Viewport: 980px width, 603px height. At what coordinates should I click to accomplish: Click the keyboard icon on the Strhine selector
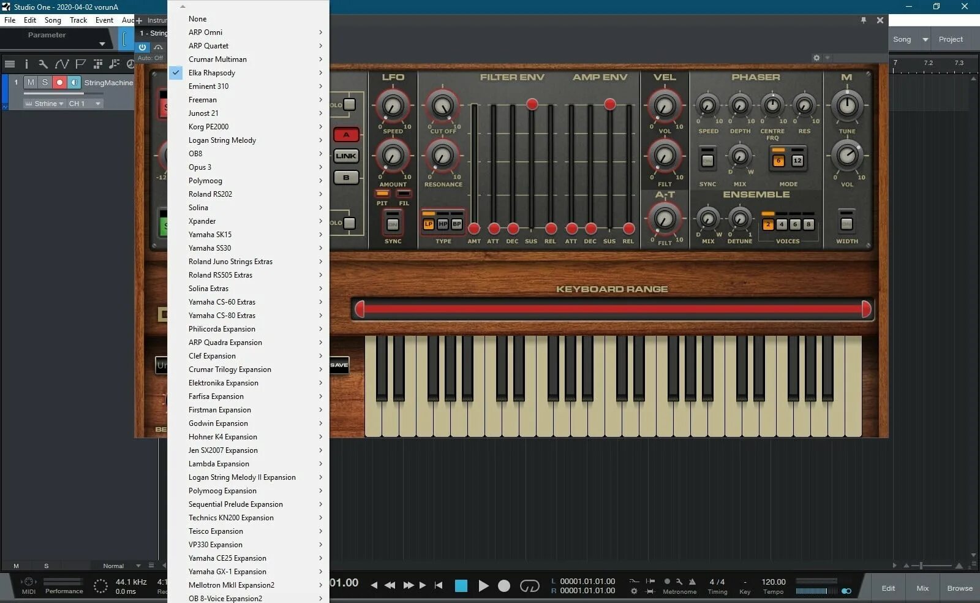(x=29, y=104)
